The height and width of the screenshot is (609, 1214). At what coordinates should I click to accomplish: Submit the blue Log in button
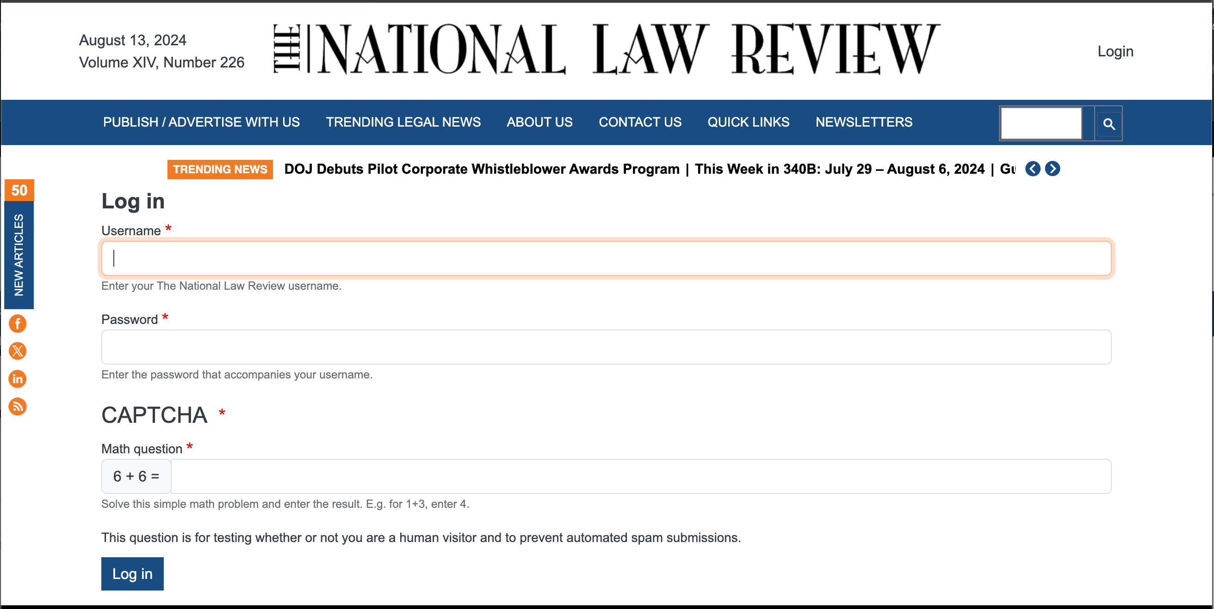[x=132, y=574]
